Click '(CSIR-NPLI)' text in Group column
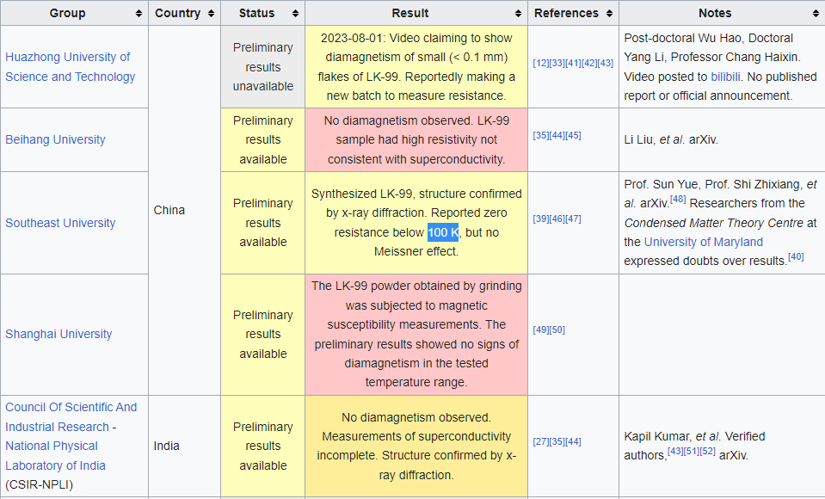Image resolution: width=825 pixels, height=499 pixels. tap(39, 484)
